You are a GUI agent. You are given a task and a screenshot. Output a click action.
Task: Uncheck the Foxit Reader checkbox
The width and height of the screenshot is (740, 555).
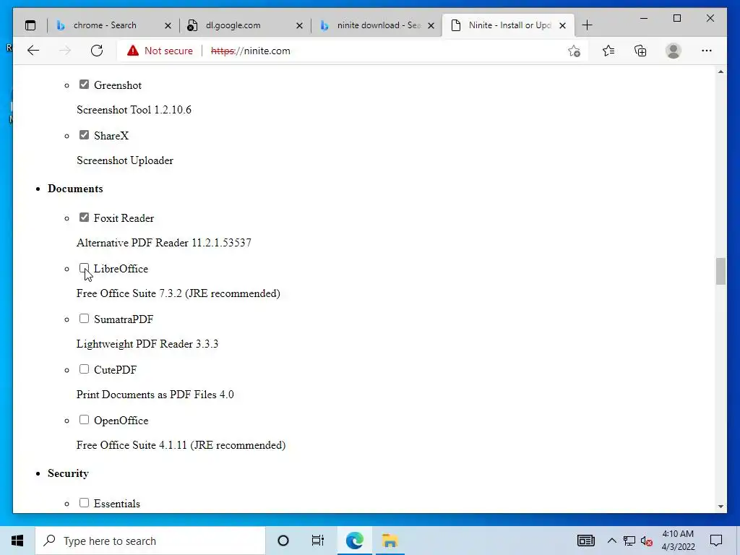pos(84,218)
